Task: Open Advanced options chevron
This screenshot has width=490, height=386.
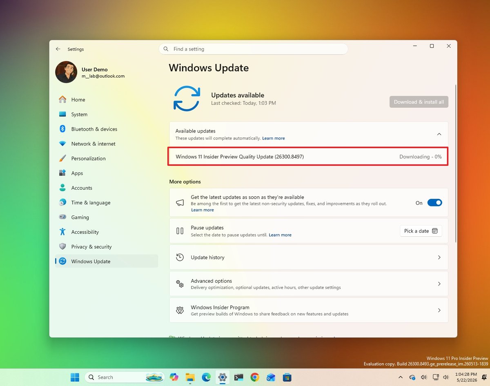Action: pos(439,284)
